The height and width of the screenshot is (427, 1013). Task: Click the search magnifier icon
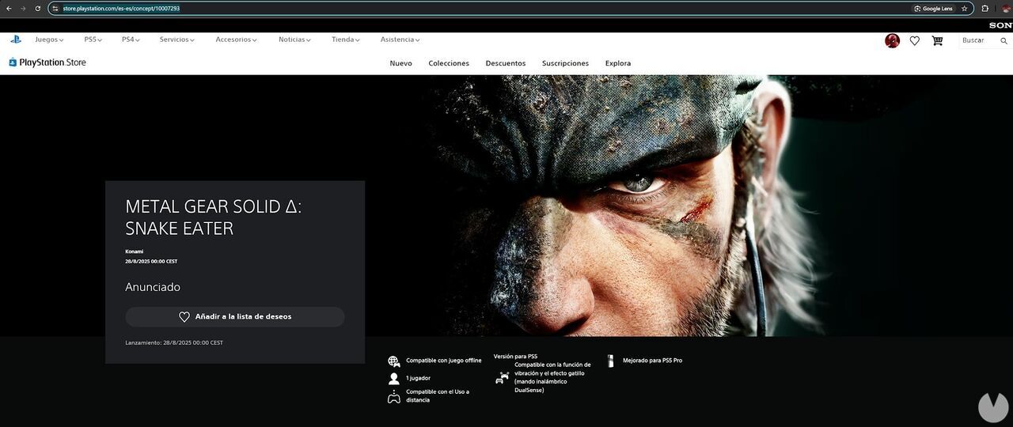point(1004,40)
